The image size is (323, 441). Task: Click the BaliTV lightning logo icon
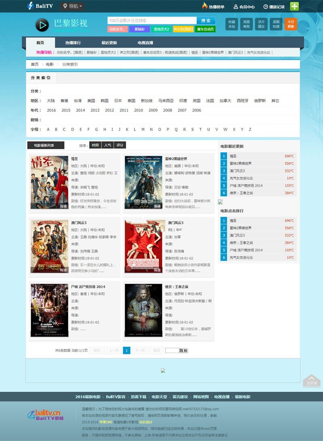point(31,6)
